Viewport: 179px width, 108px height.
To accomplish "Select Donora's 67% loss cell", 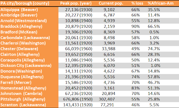I will point(135,71).
